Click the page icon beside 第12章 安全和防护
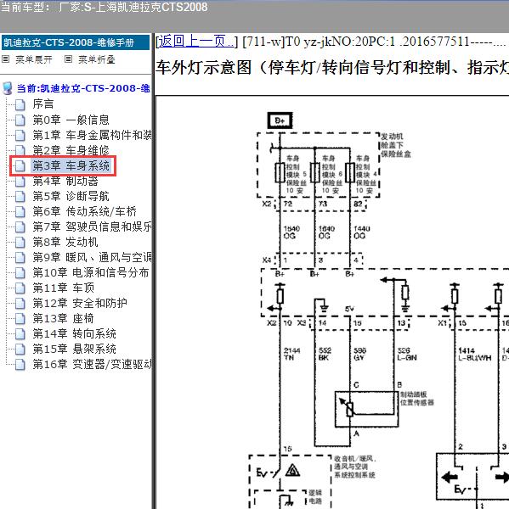The image size is (509, 509). click(x=20, y=303)
